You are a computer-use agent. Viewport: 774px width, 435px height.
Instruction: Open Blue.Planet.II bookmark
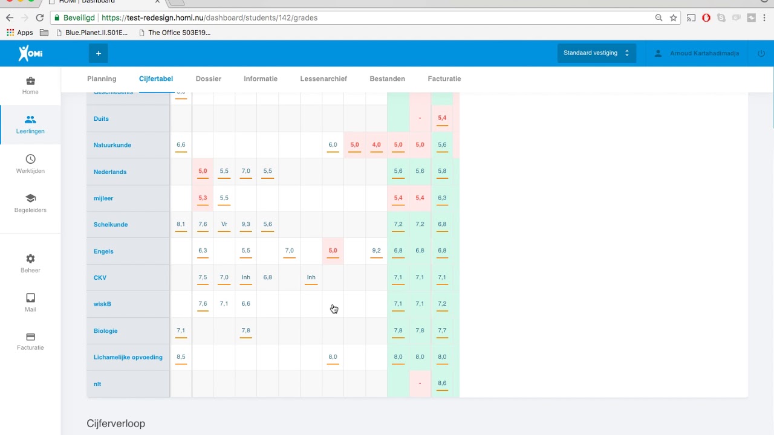tap(92, 33)
